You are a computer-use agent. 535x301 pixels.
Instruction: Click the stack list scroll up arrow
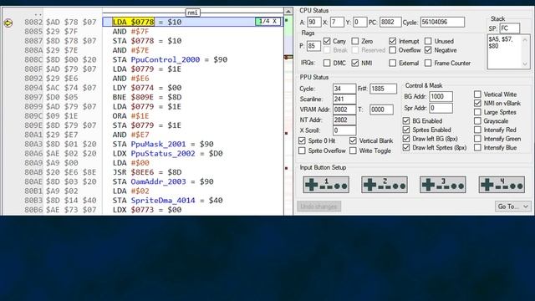pyautogui.click(x=525, y=40)
